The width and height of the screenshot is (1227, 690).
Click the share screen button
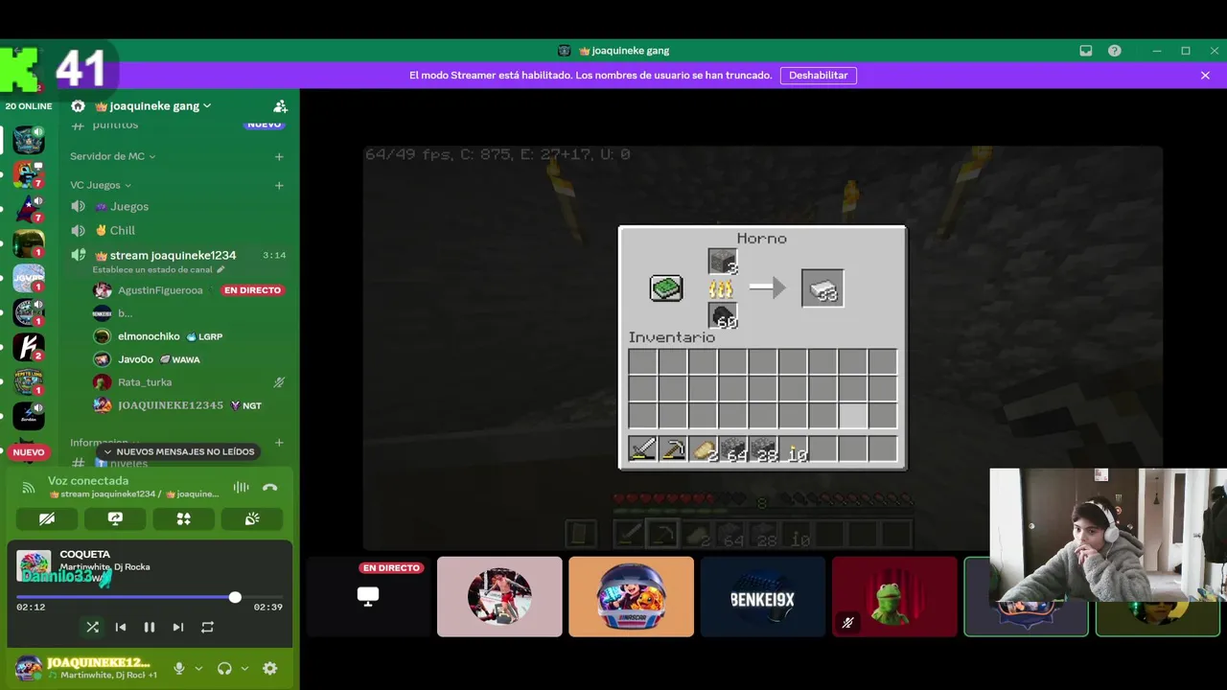(x=115, y=518)
